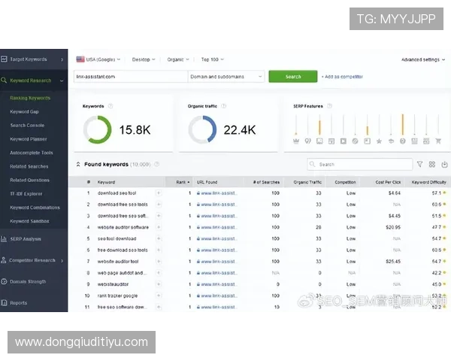Click the star SERP feature icon

pyautogui.click(x=379, y=141)
